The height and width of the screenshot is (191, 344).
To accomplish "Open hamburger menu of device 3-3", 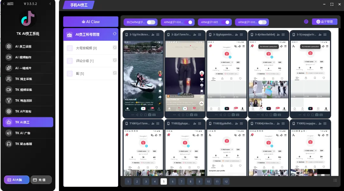I will click(x=241, y=34).
